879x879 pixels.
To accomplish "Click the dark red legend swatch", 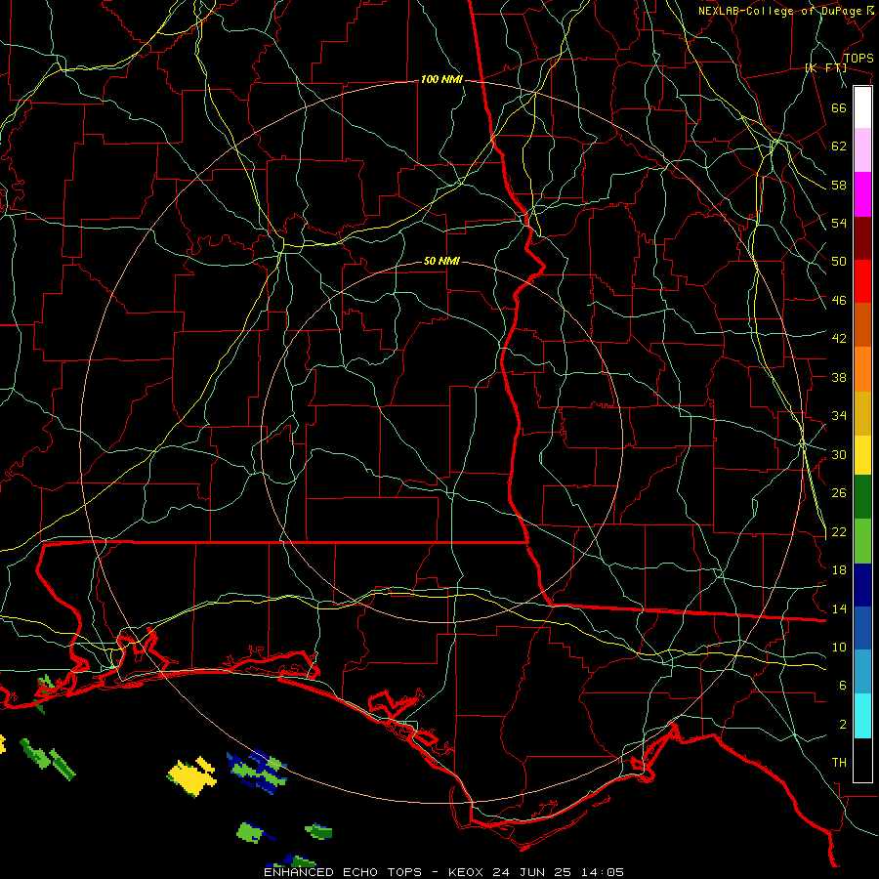I will pos(862,237).
